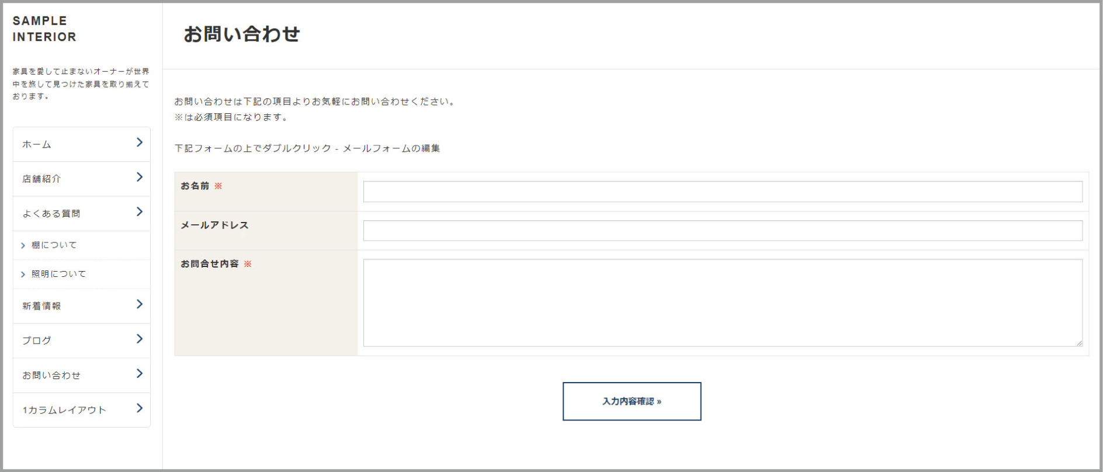Viewport: 1103px width, 472px height.
Task: Click the 入力内容確認 button
Action: [x=632, y=401]
